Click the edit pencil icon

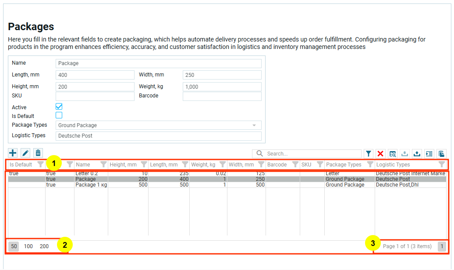coord(25,153)
